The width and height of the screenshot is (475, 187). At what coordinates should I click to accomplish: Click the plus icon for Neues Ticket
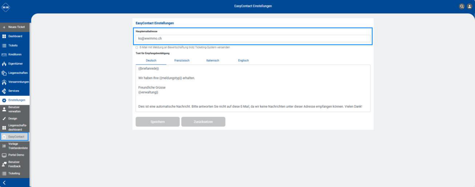coord(4,27)
